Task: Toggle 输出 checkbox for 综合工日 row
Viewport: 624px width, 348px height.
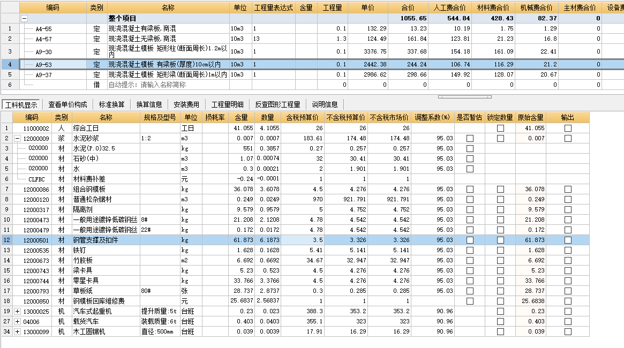Action: (x=568, y=128)
